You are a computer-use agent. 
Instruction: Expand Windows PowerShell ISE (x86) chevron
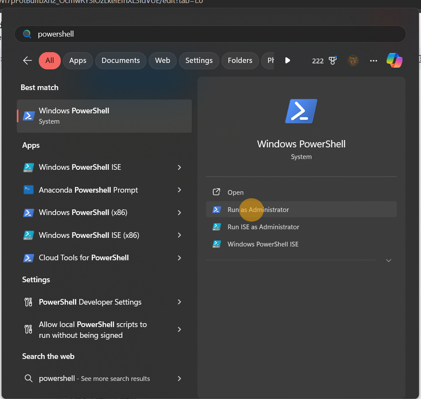click(179, 235)
